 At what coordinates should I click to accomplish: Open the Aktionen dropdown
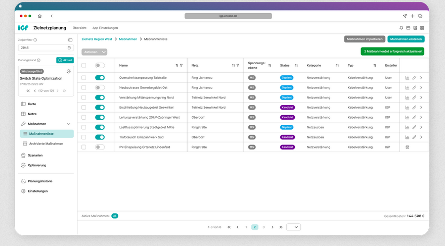(x=94, y=52)
